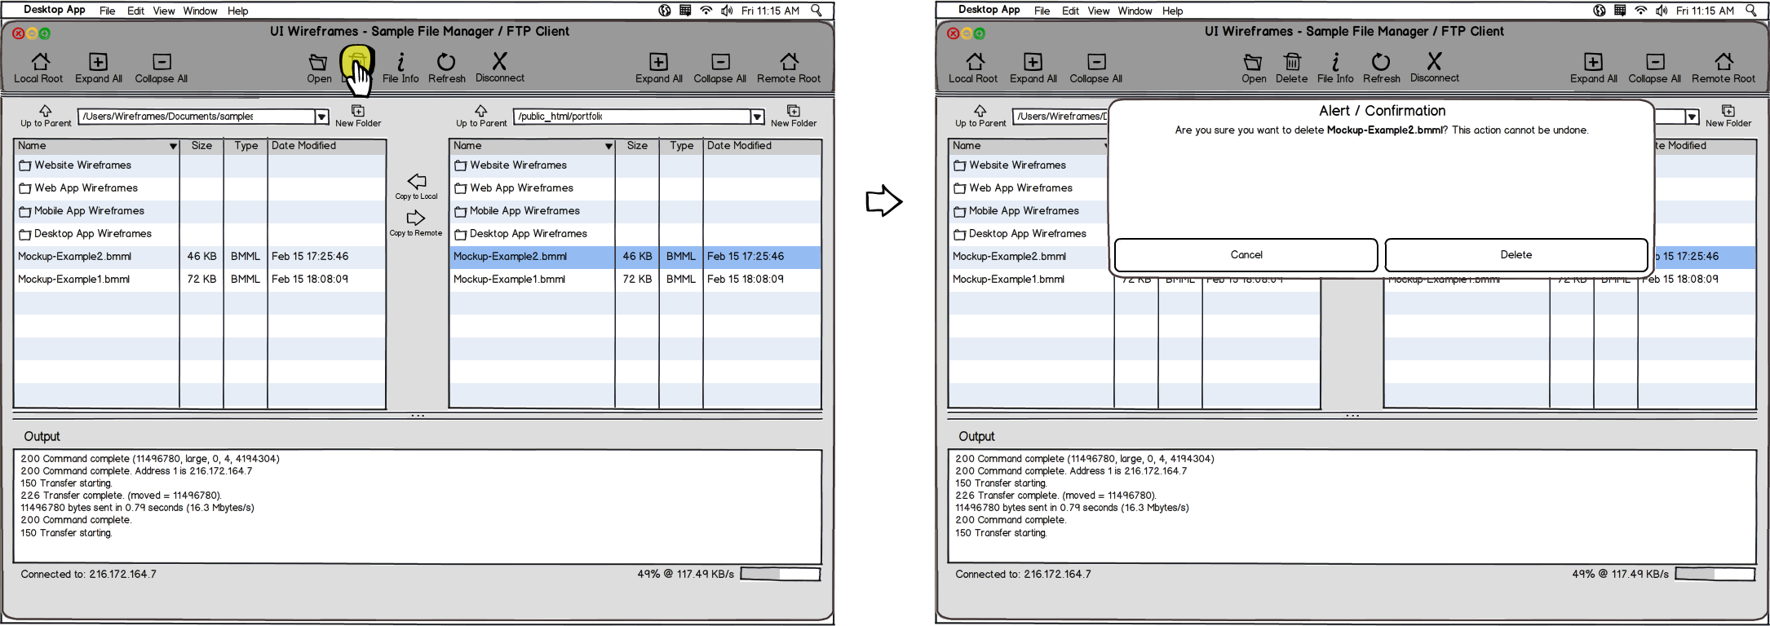Click Name column sort arrow in /public_html list
The width and height of the screenshot is (1770, 626).
tap(608, 147)
